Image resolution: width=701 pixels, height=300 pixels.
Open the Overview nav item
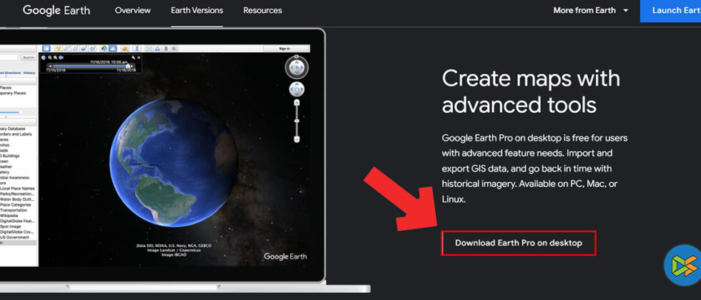[x=133, y=10]
